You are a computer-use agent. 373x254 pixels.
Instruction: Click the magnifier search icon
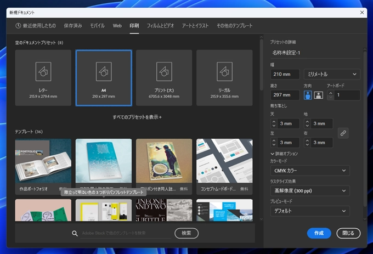pyautogui.click(x=75, y=234)
